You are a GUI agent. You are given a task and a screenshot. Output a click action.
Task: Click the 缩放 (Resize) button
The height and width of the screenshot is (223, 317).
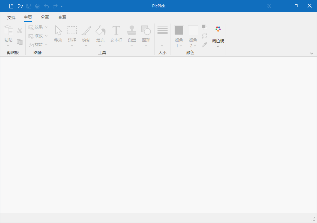click(x=37, y=36)
